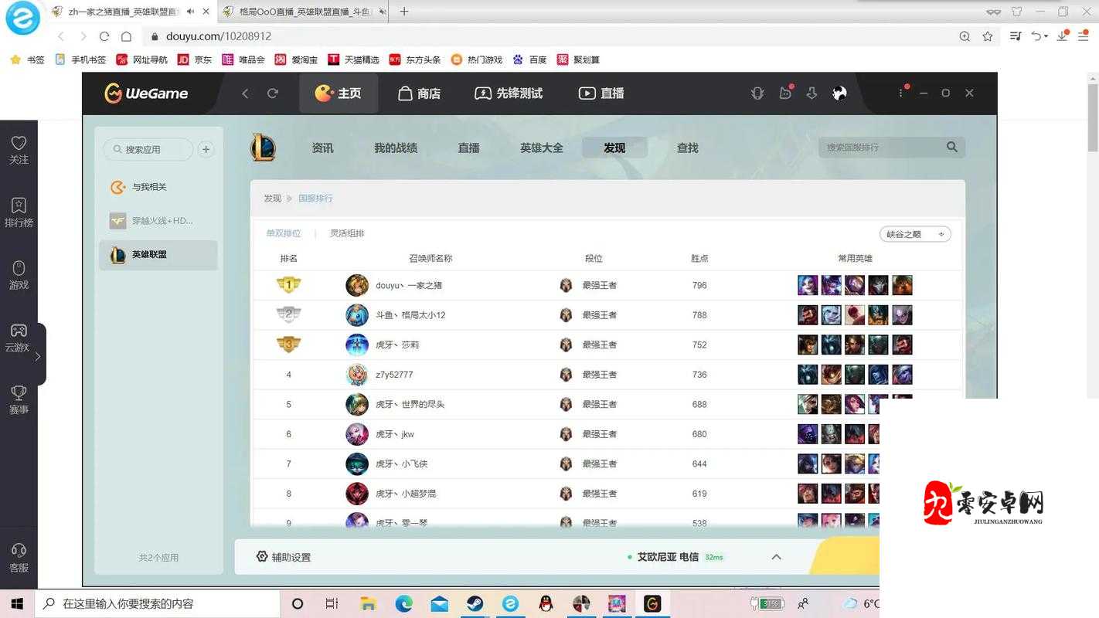Viewport: 1099px width, 618px height.
Task: Open Douyu 客服 support item
Action: [19, 558]
